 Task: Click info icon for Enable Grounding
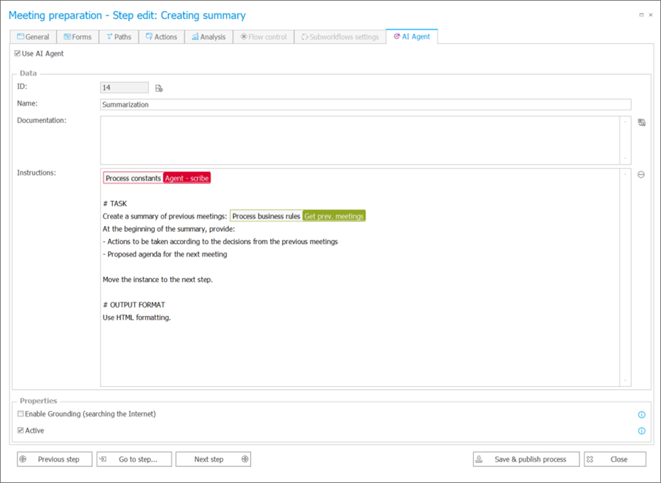(641, 415)
